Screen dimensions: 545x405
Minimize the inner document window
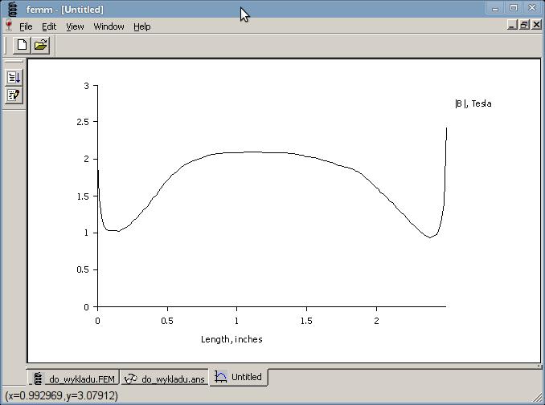pyautogui.click(x=512, y=25)
